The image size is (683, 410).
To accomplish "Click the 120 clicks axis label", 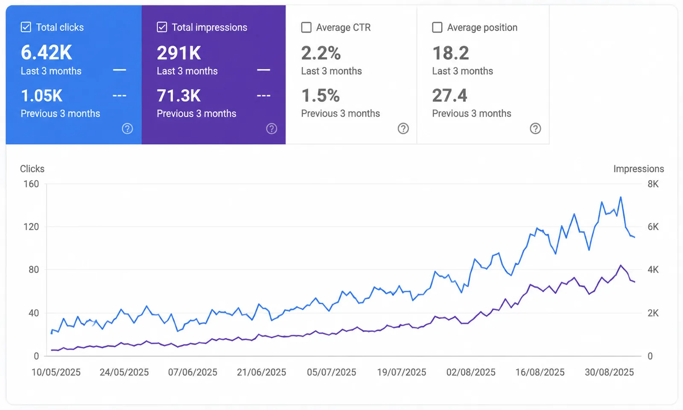I will tap(31, 227).
